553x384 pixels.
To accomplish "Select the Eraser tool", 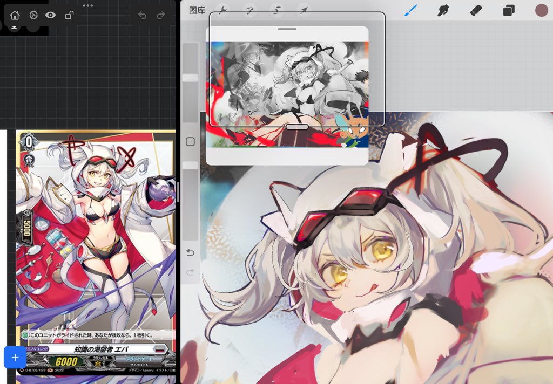I will click(476, 11).
